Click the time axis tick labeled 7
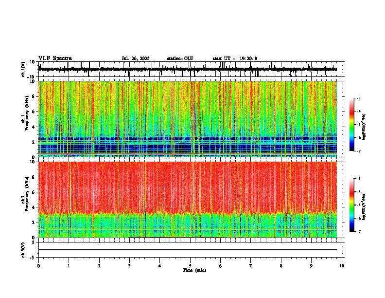The width and height of the screenshot is (385, 298). 251,266
